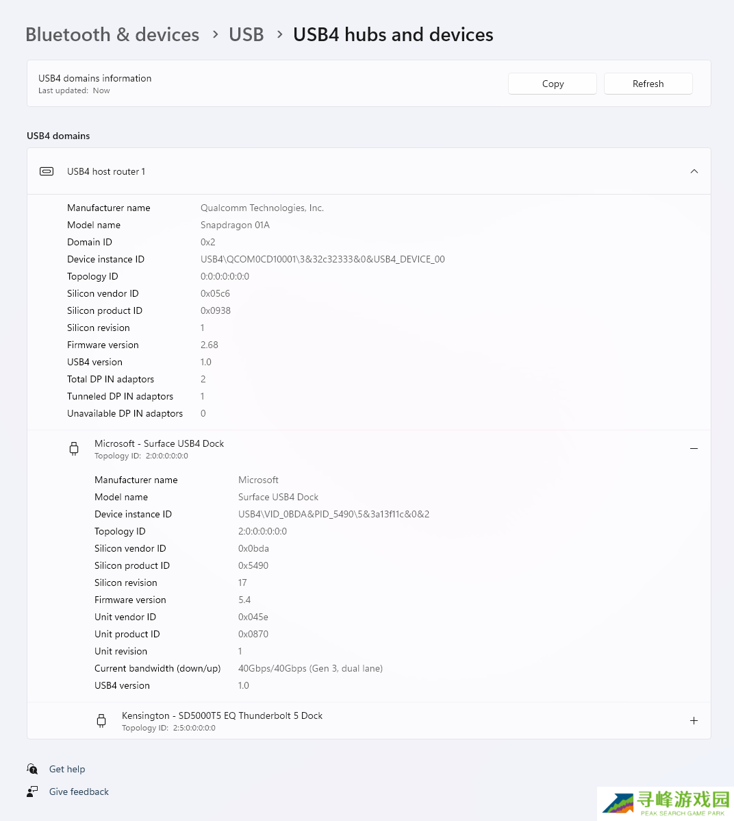Image resolution: width=734 pixels, height=821 pixels.
Task: Click the Kensington SD5000T5 EQ Thunderbolt 5 Dock title
Action: click(x=222, y=715)
